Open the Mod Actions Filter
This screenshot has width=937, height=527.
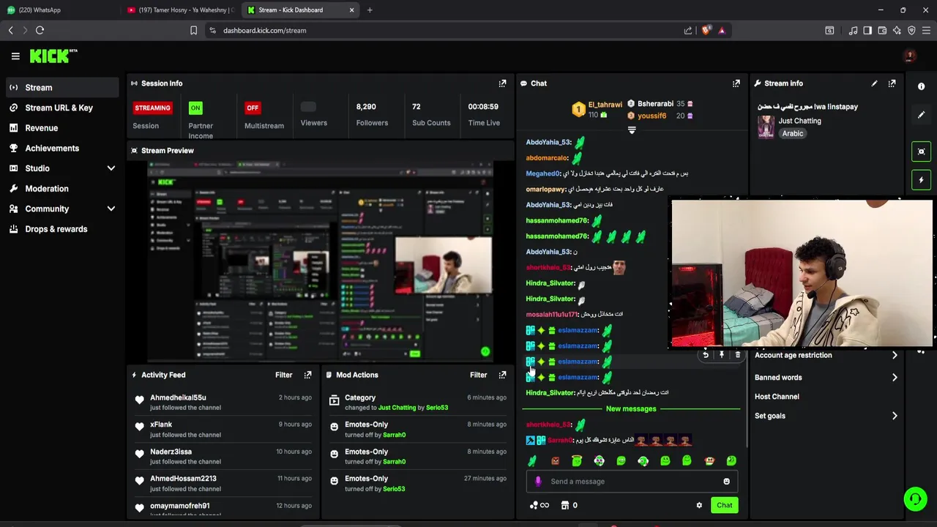coord(478,375)
